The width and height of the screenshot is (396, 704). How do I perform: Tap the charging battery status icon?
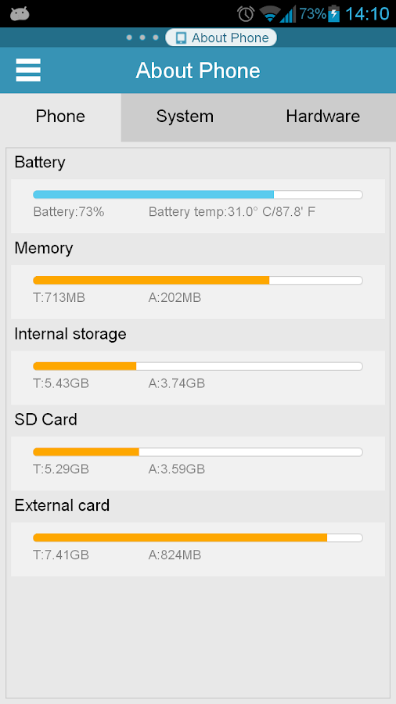pyautogui.click(x=334, y=13)
